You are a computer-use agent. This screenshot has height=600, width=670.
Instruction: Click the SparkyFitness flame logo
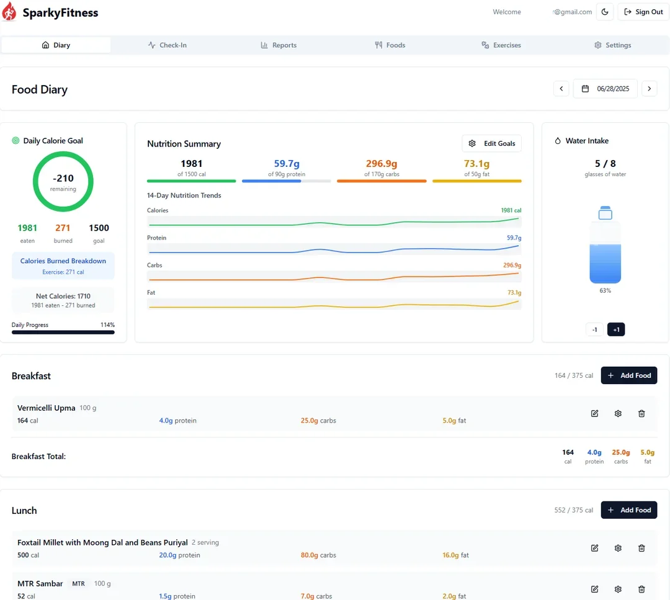click(10, 12)
